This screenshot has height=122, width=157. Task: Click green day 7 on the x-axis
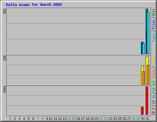(x=38, y=119)
